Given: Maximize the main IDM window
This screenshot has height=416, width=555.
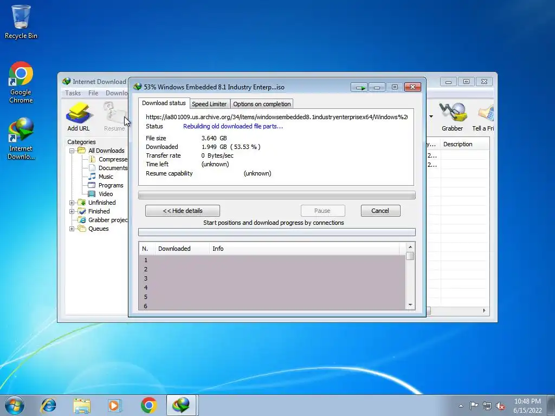Looking at the screenshot, I should click(x=466, y=82).
